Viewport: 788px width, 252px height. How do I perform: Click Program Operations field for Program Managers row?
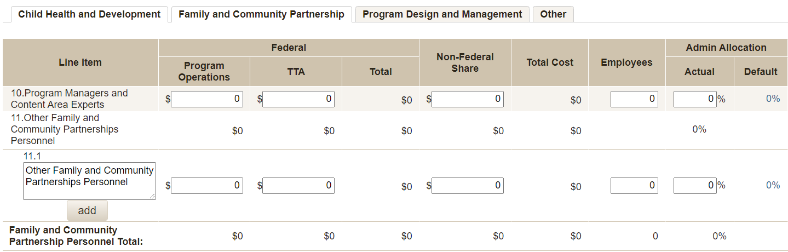point(207,99)
